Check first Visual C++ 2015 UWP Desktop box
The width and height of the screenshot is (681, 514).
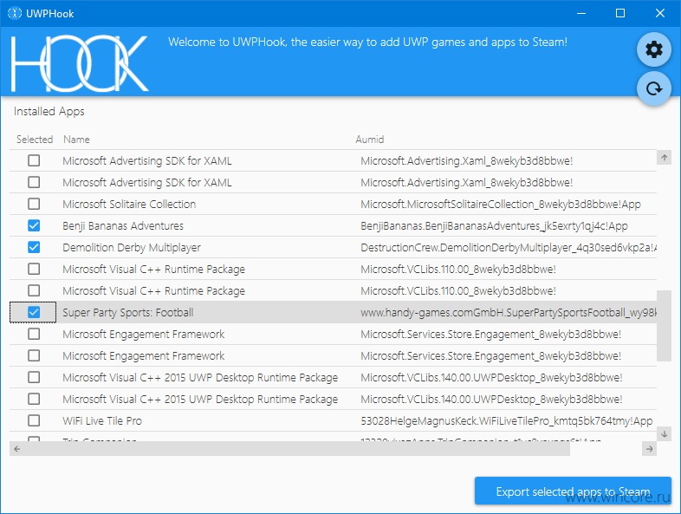[34, 377]
